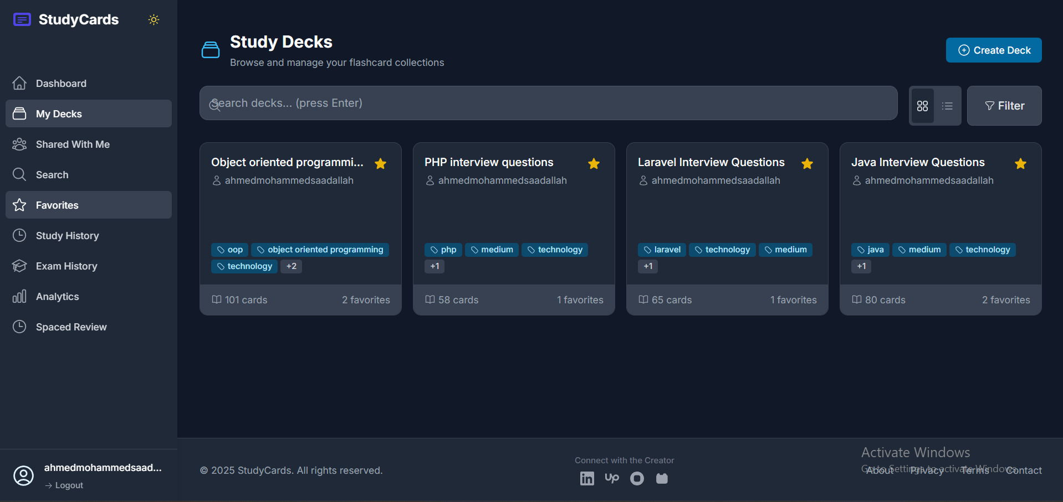Open the Contact link in the footer
The image size is (1063, 502).
coord(1023,470)
